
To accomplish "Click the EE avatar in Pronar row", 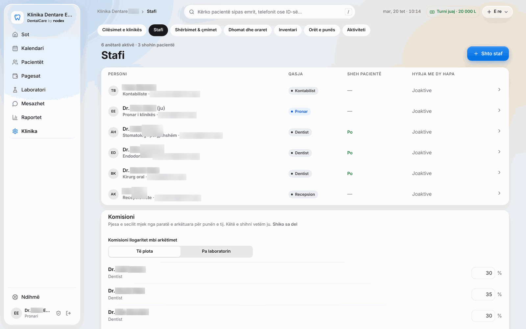I will (x=113, y=111).
